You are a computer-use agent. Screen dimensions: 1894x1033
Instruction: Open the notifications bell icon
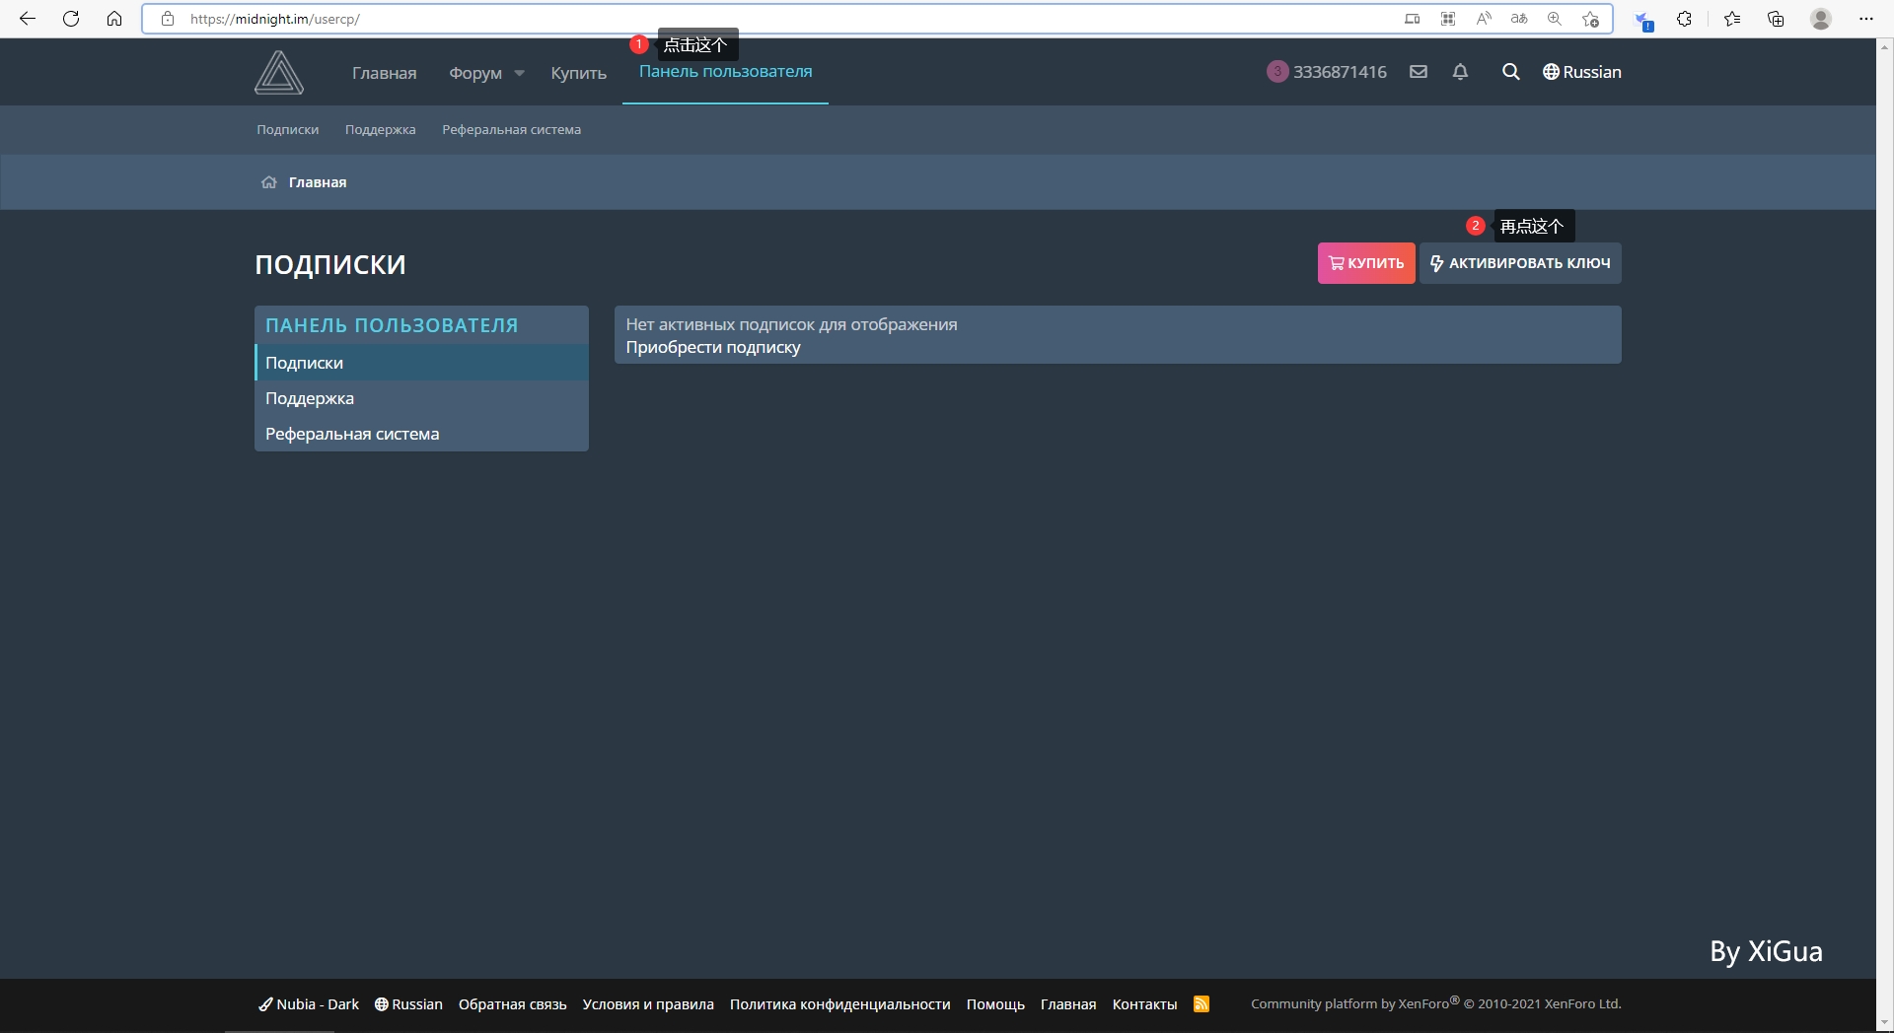1460,72
